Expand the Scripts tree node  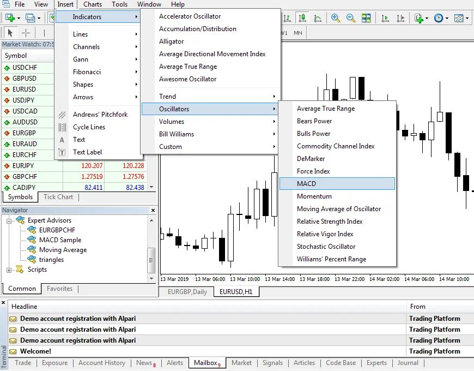pos(9,270)
